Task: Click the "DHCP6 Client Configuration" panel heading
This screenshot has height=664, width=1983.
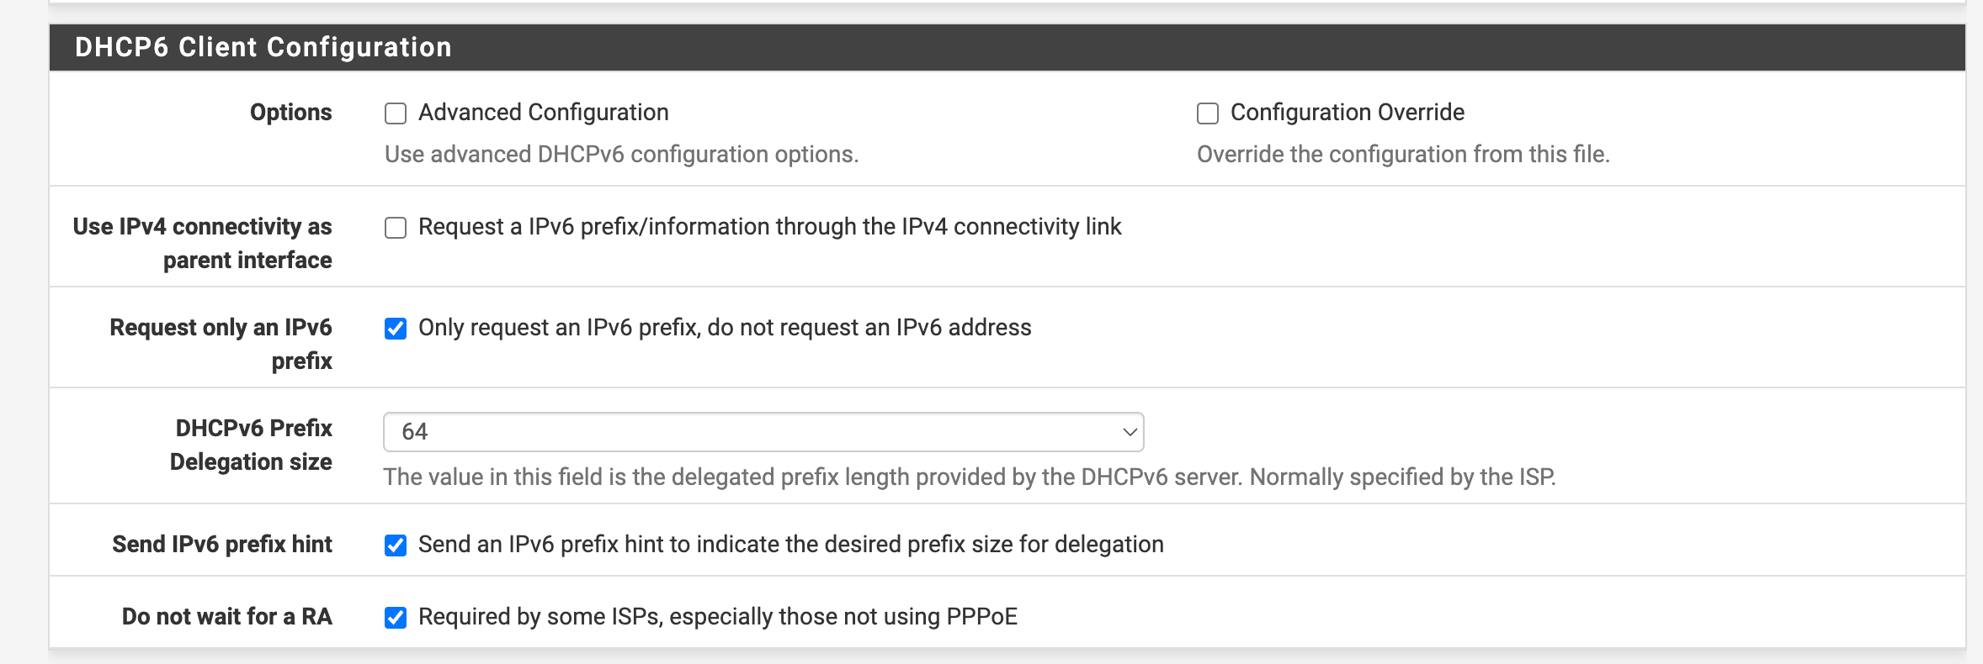Action: point(263,47)
